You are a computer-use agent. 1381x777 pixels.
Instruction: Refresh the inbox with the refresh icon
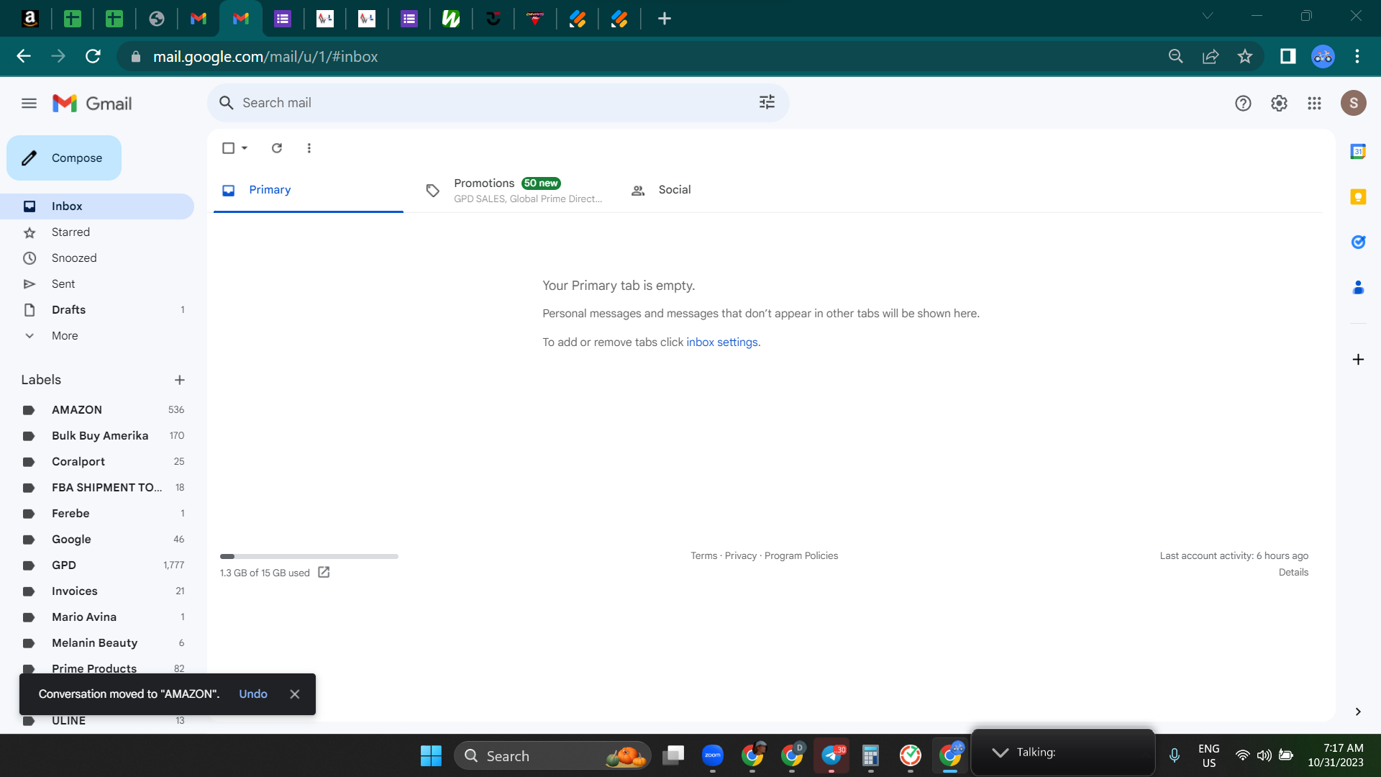click(277, 148)
